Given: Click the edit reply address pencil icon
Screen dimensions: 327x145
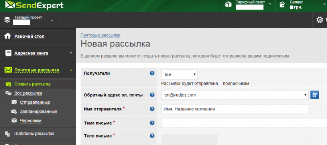Looking at the screenshot, I should click(315, 95).
